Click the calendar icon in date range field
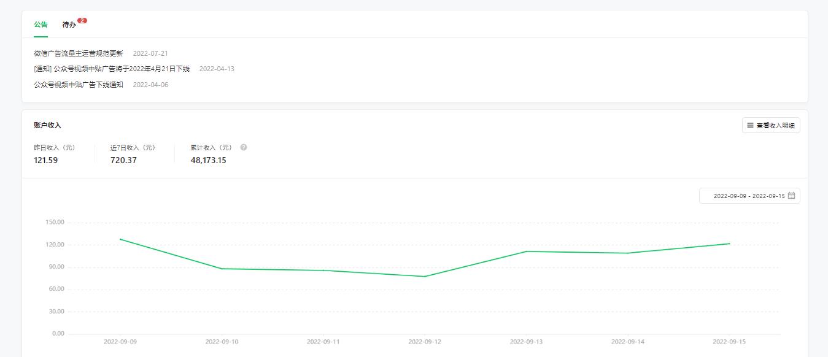The height and width of the screenshot is (357, 828). (792, 196)
